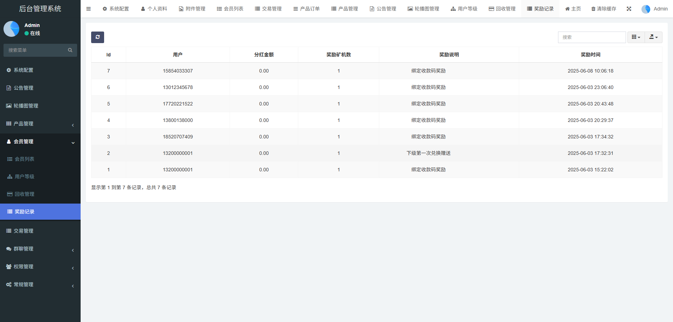Open the columns visibility dropdown
This screenshot has height=322, width=673.
tap(635, 37)
